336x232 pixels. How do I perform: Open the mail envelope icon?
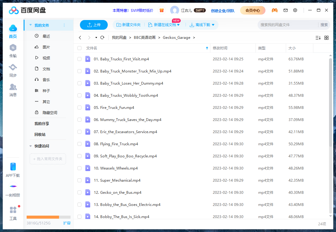tap(285, 10)
